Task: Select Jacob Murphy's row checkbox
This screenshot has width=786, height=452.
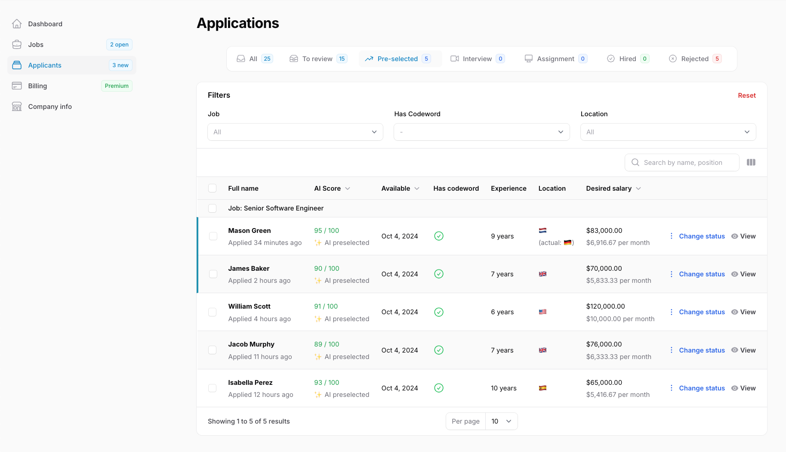Action: click(213, 350)
